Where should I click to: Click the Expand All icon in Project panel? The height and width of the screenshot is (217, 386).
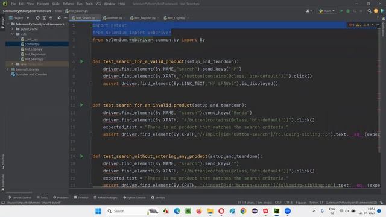[x=44, y=18]
